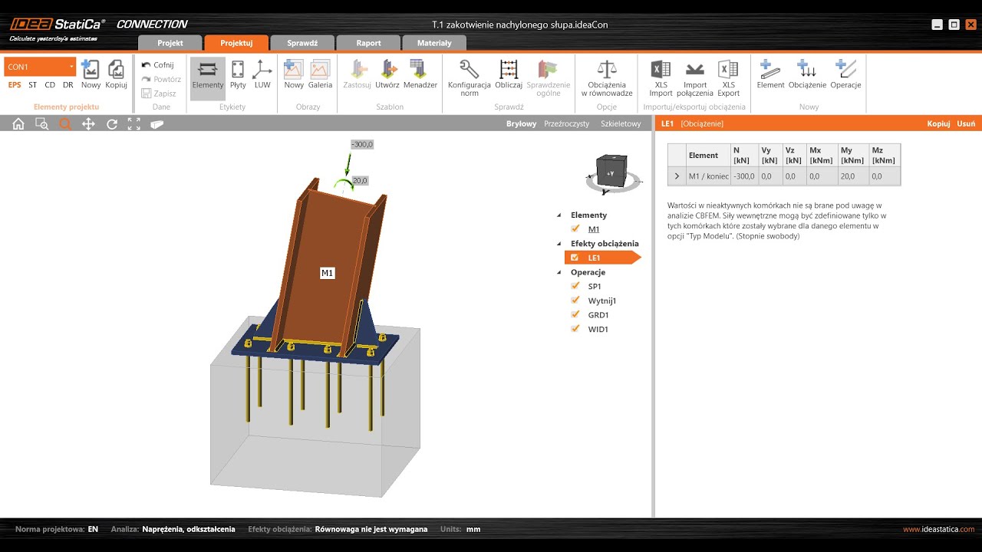Redo with the Powtórz button

coord(161,79)
